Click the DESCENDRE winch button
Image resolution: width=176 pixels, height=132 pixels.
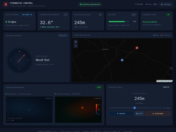[x=158, y=114]
